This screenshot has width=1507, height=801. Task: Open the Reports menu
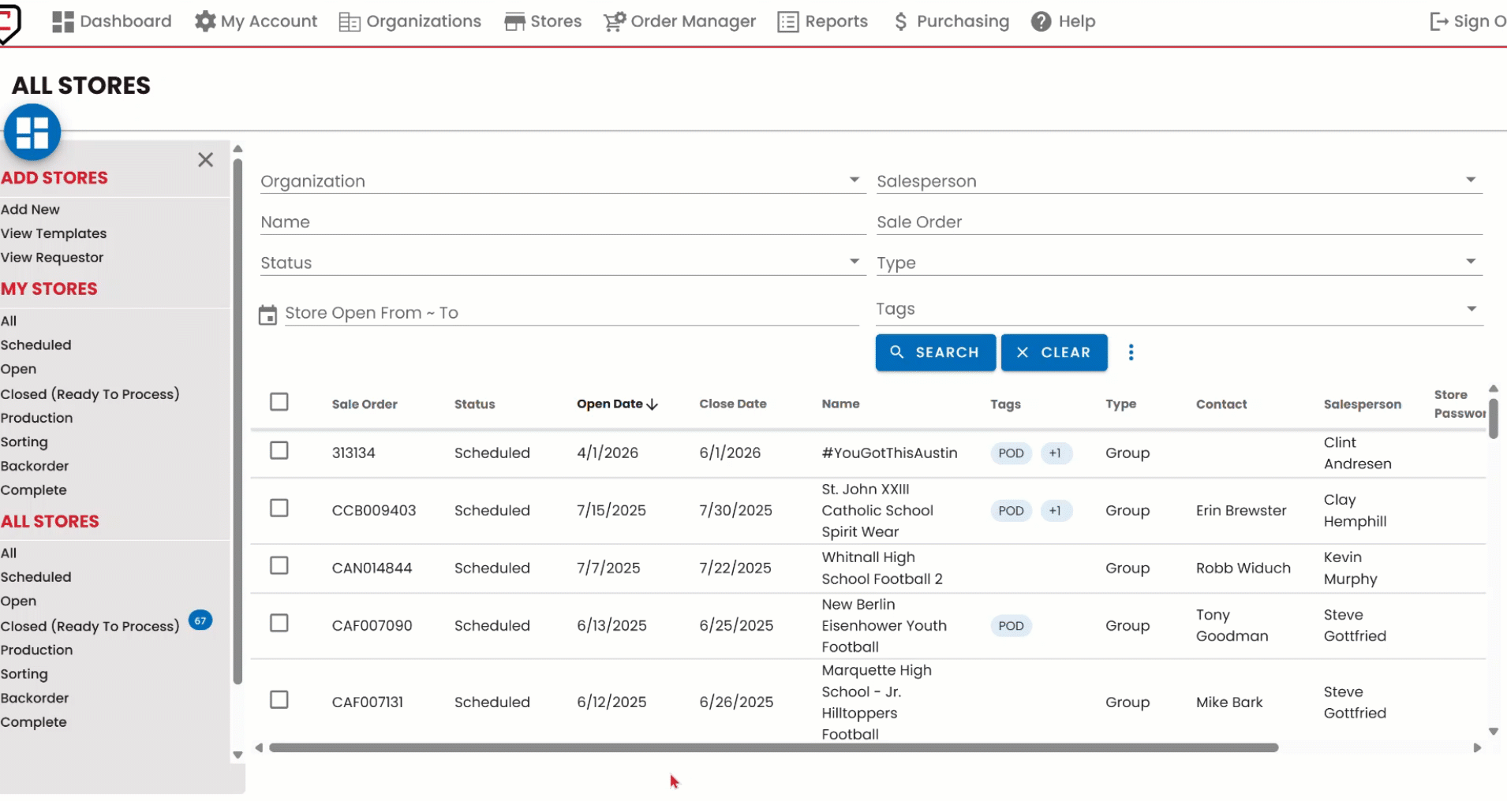pos(823,22)
